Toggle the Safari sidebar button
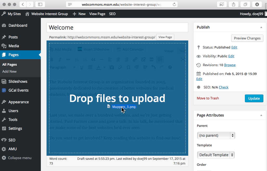The image size is (267, 171). point(40,4)
